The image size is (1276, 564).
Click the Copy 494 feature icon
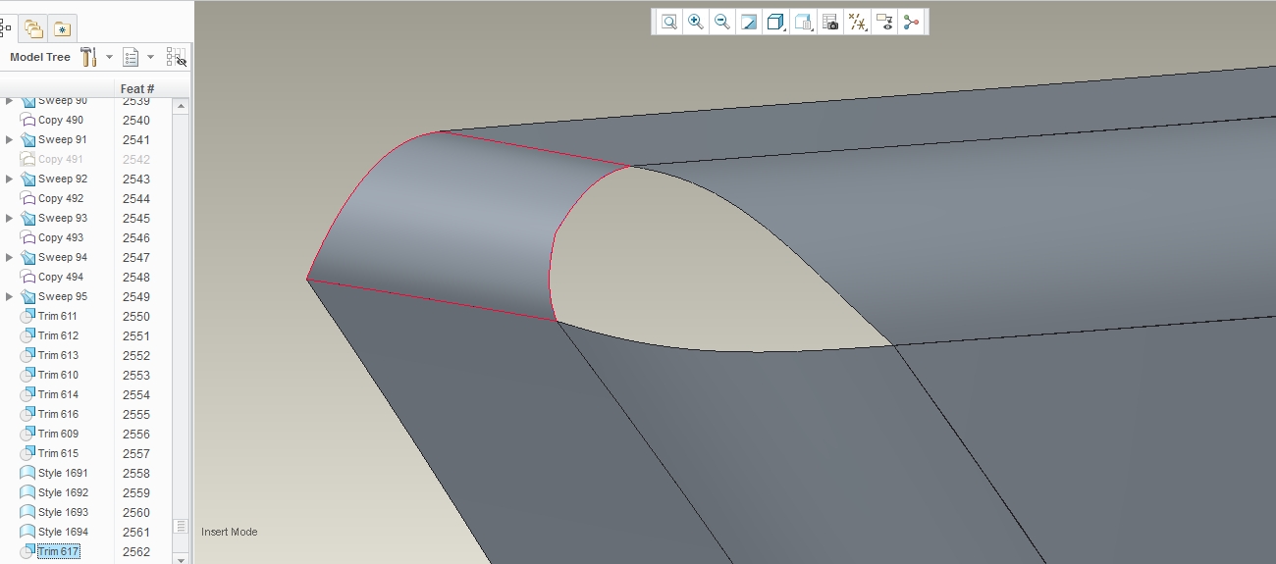pos(27,277)
